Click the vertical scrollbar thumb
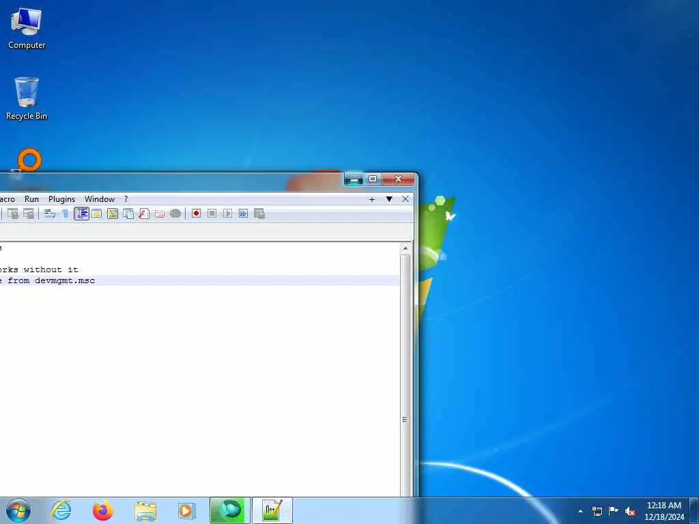 [x=405, y=375]
